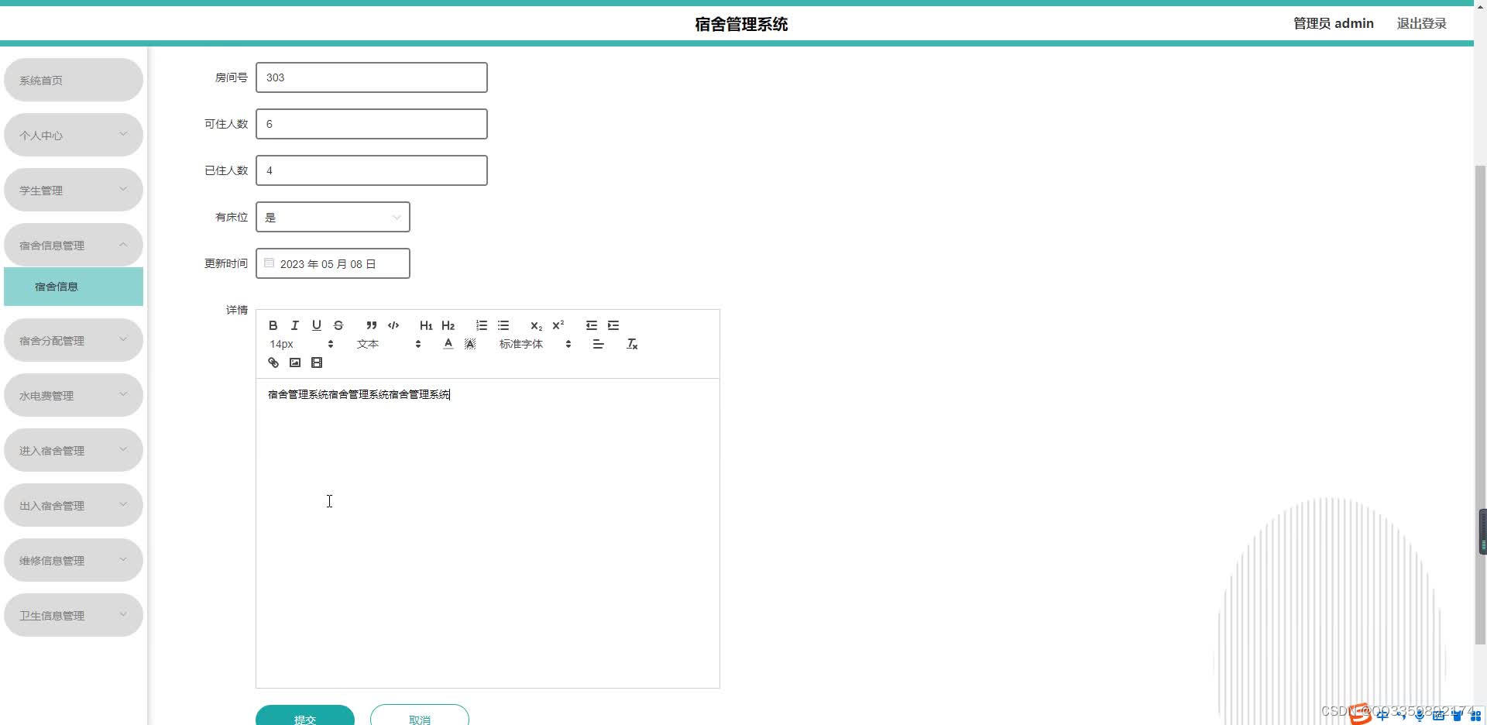Image resolution: width=1487 pixels, height=725 pixels.
Task: Apply superscript formatting
Action: (x=558, y=325)
